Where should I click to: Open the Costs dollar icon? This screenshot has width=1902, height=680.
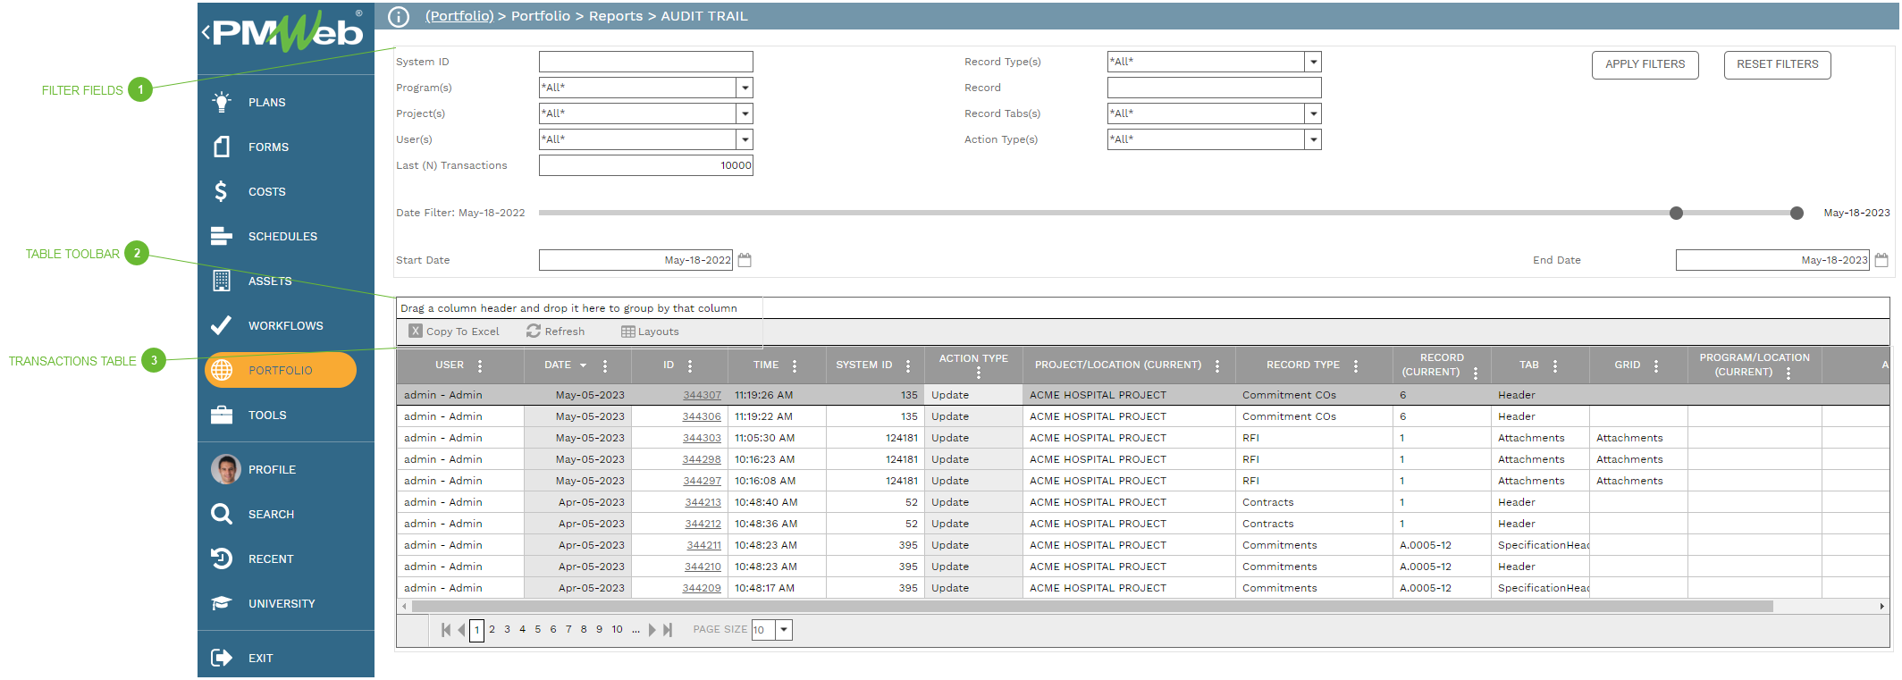221,191
